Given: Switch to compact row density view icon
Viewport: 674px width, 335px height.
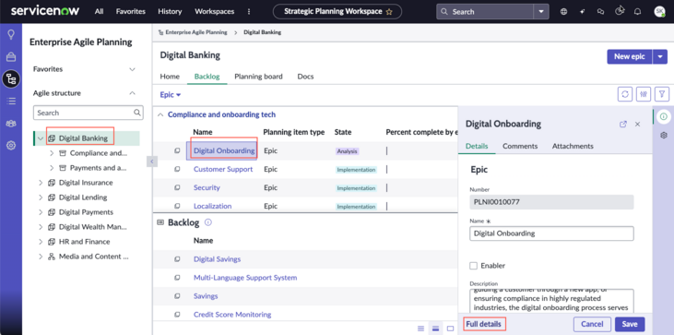Looking at the screenshot, I should tap(421, 329).
